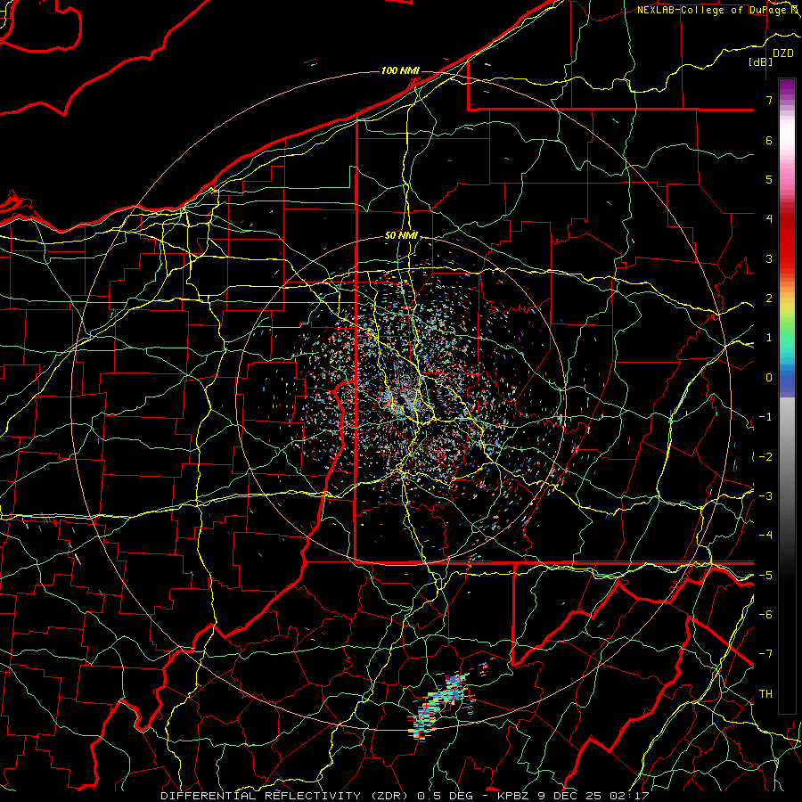Select the "-7" value on the dB scale
The height and width of the screenshot is (802, 802).
click(765, 654)
